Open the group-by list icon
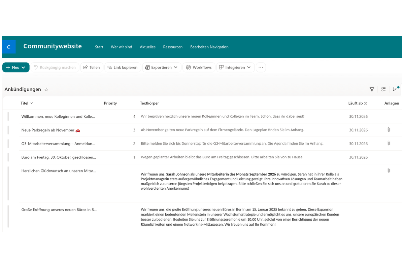404x269 pixels. [383, 89]
